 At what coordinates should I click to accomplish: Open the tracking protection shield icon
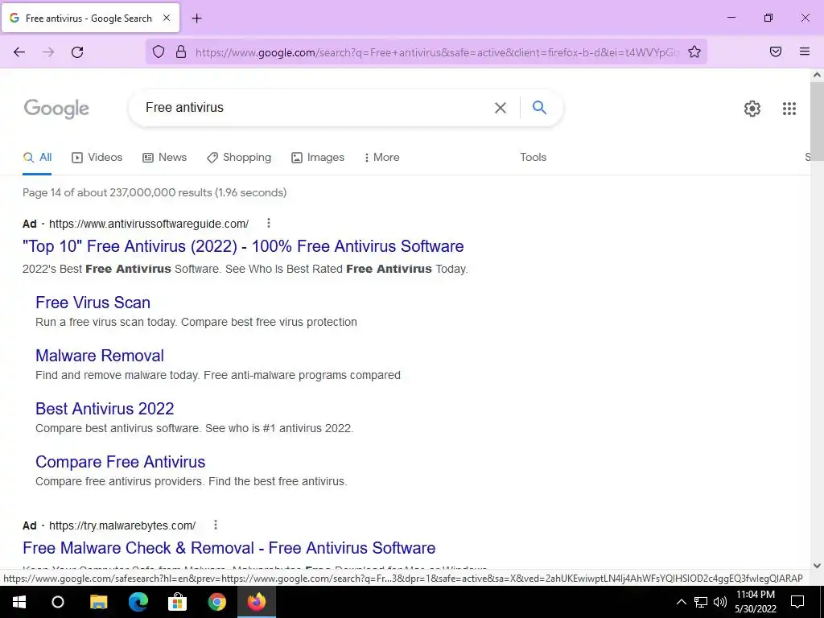pos(159,51)
